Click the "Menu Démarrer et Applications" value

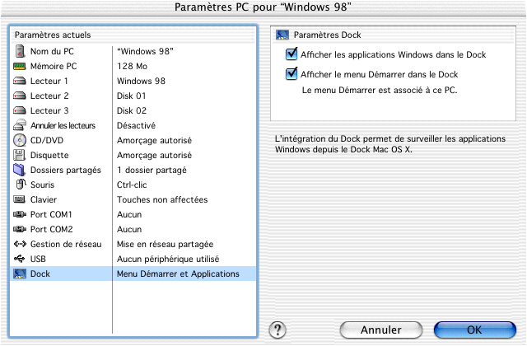click(178, 274)
